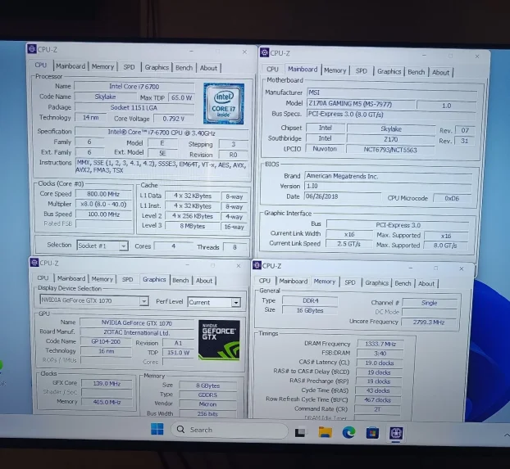Click Intel Core i7 logo badge
Screen dimensions: 510x469
[224, 103]
